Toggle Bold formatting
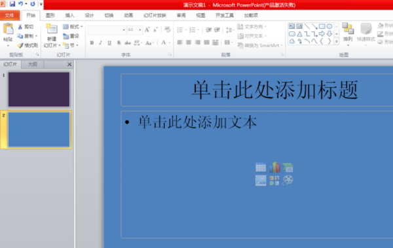The width and height of the screenshot is (393, 248). (92, 43)
